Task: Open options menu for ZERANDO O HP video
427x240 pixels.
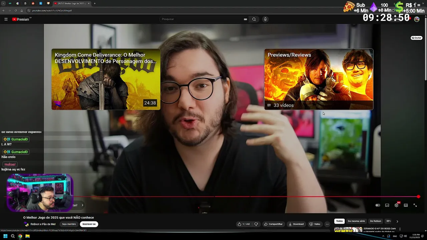Action: 400,229
